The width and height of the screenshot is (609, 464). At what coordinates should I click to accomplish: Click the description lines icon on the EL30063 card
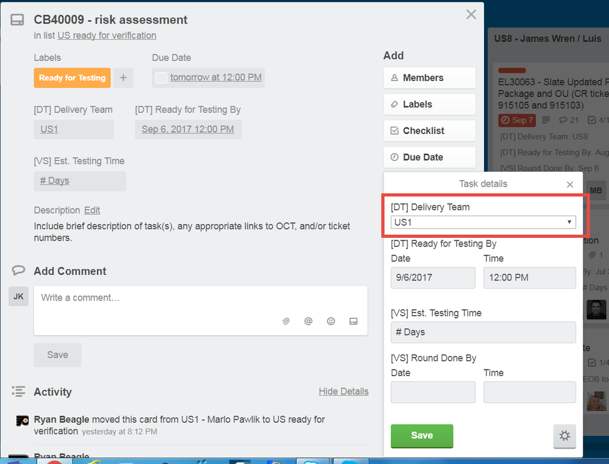(546, 120)
